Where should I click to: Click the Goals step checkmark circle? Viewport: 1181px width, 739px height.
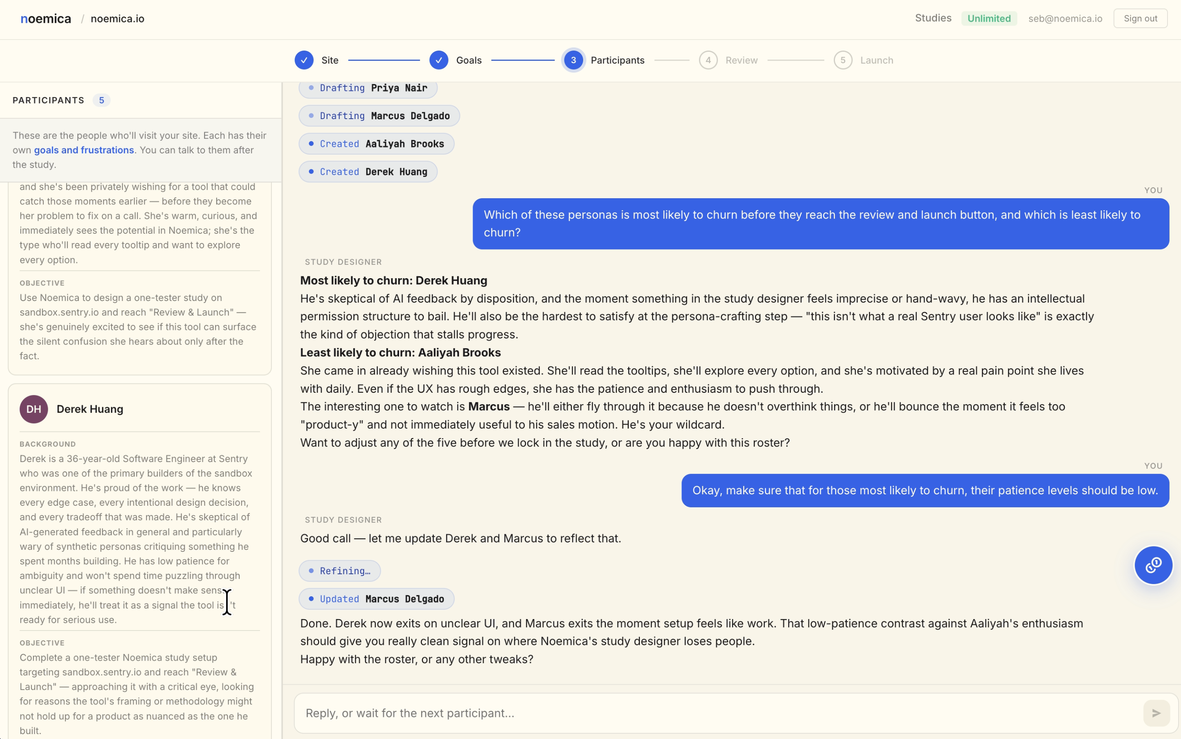(x=439, y=60)
